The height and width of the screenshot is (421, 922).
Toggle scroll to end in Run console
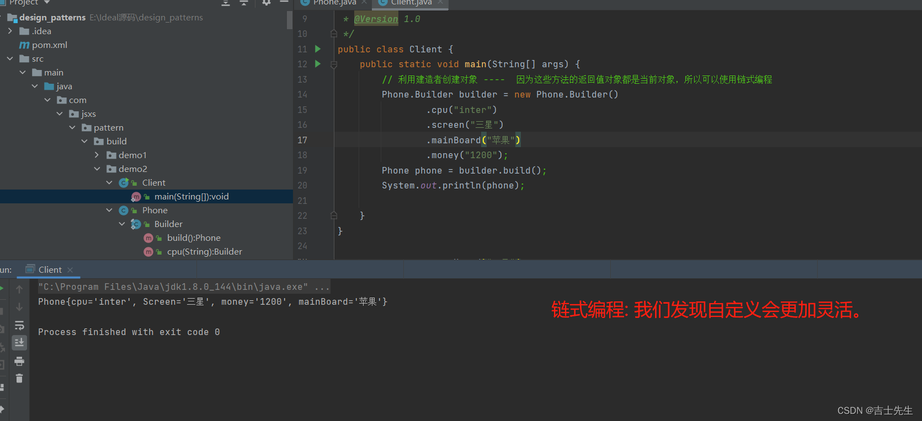[x=19, y=343]
